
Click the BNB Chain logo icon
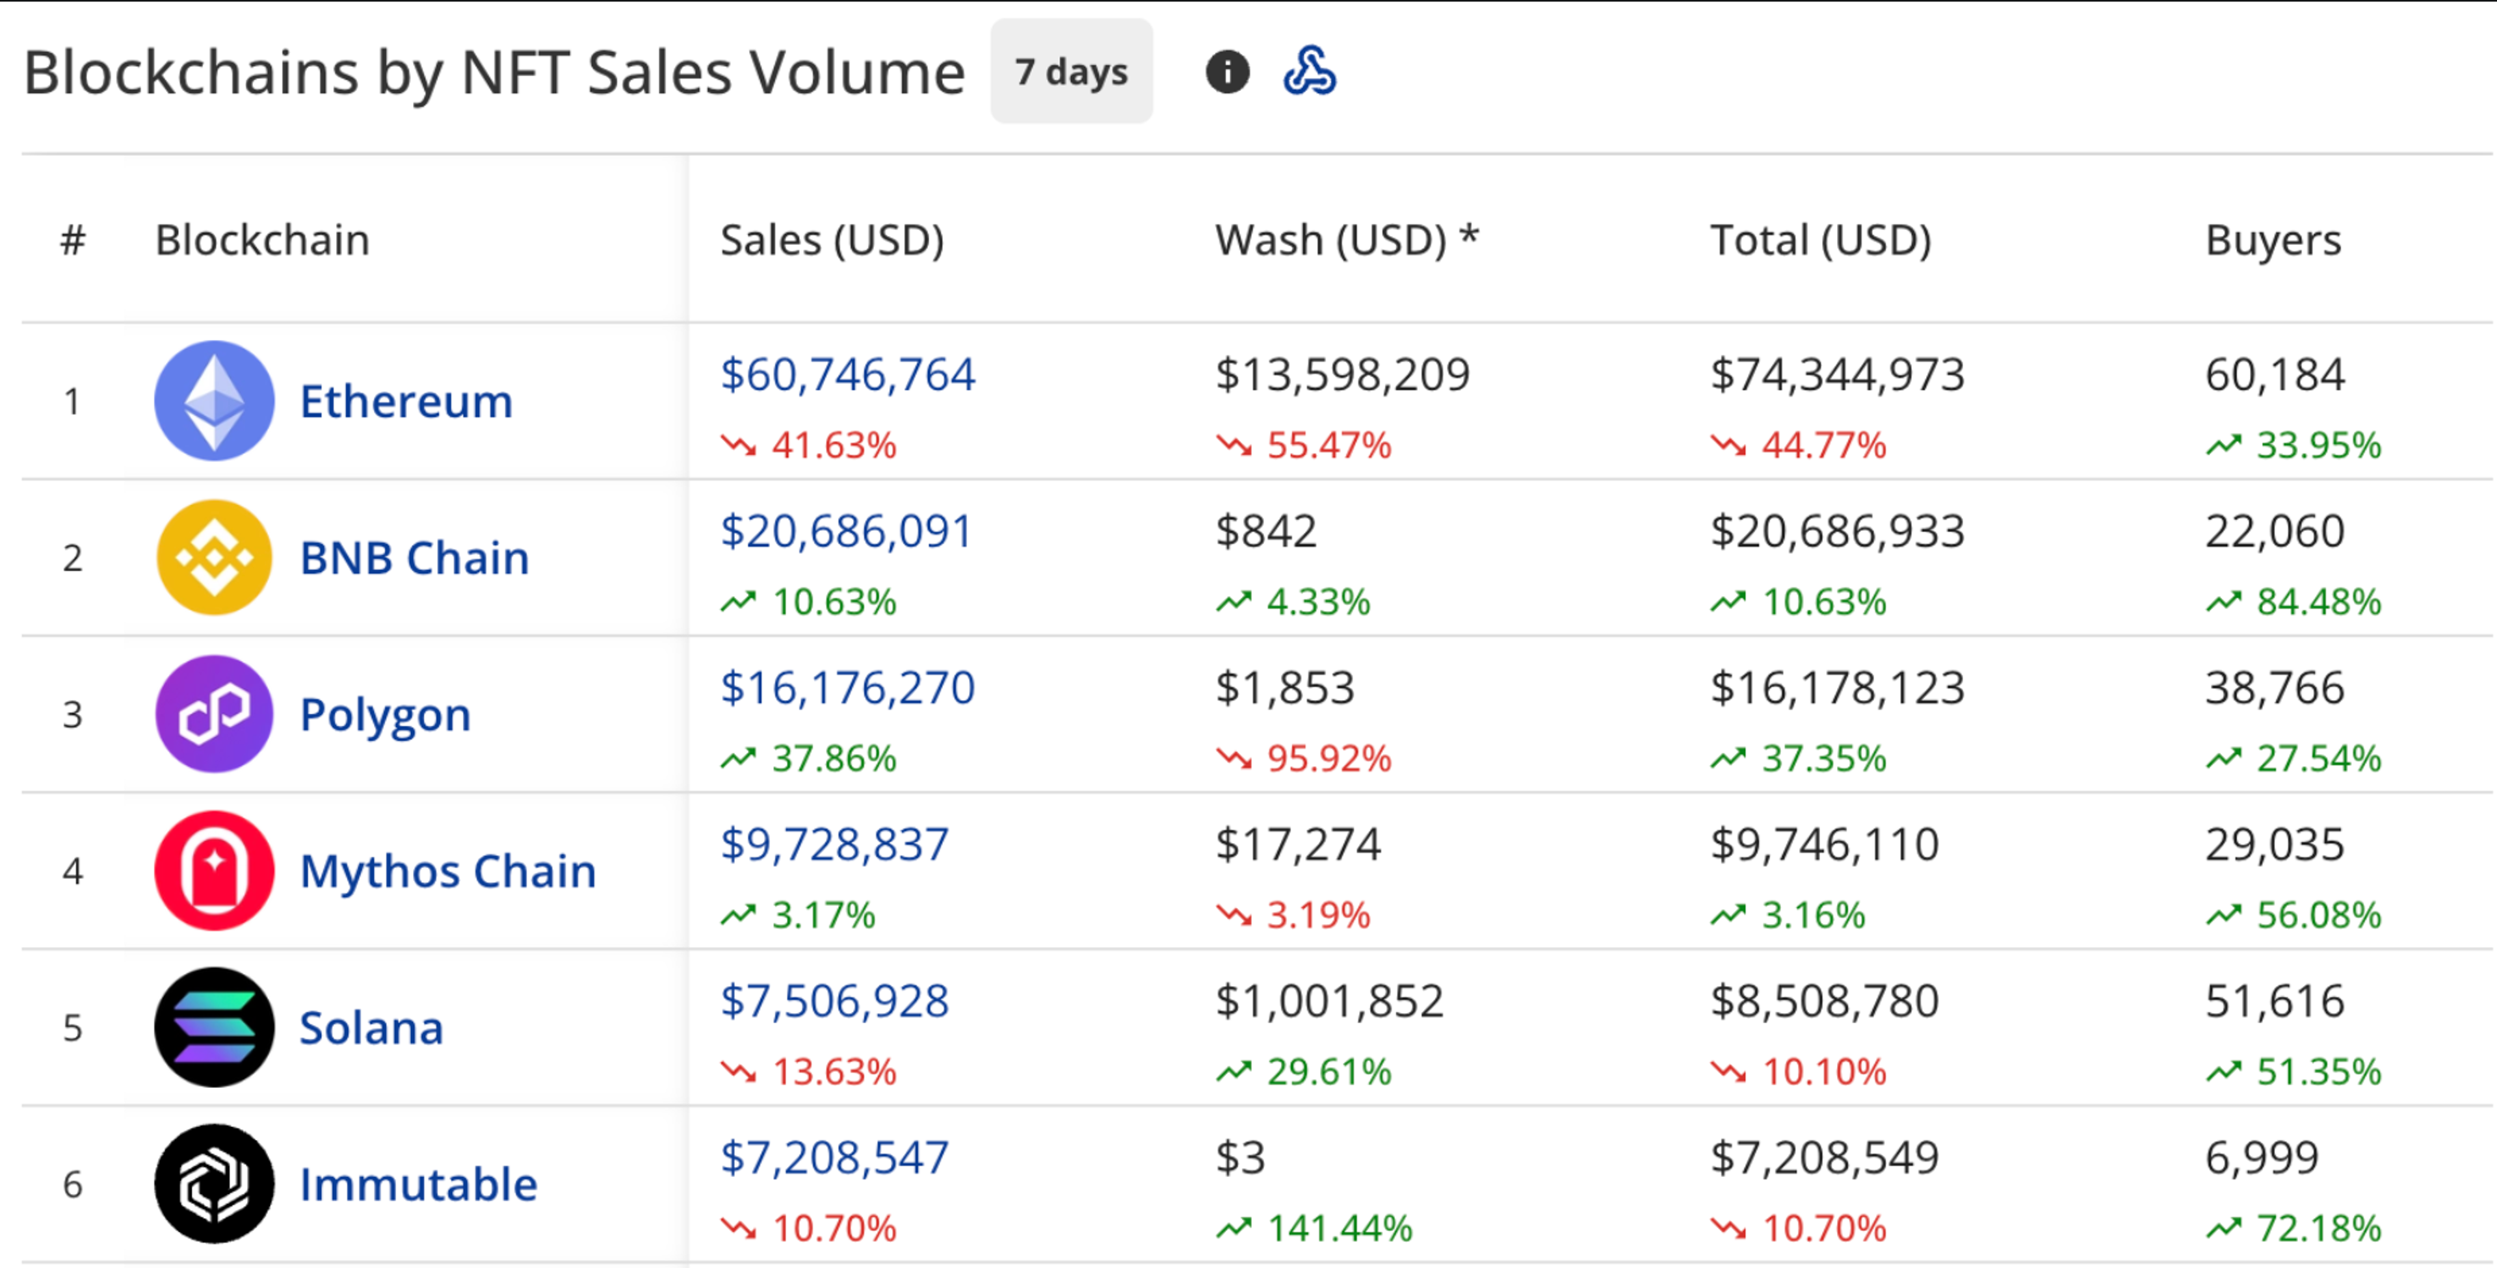coord(214,557)
